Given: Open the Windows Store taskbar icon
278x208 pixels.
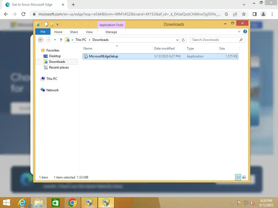Looking at the screenshot, I should click(x=55, y=203).
